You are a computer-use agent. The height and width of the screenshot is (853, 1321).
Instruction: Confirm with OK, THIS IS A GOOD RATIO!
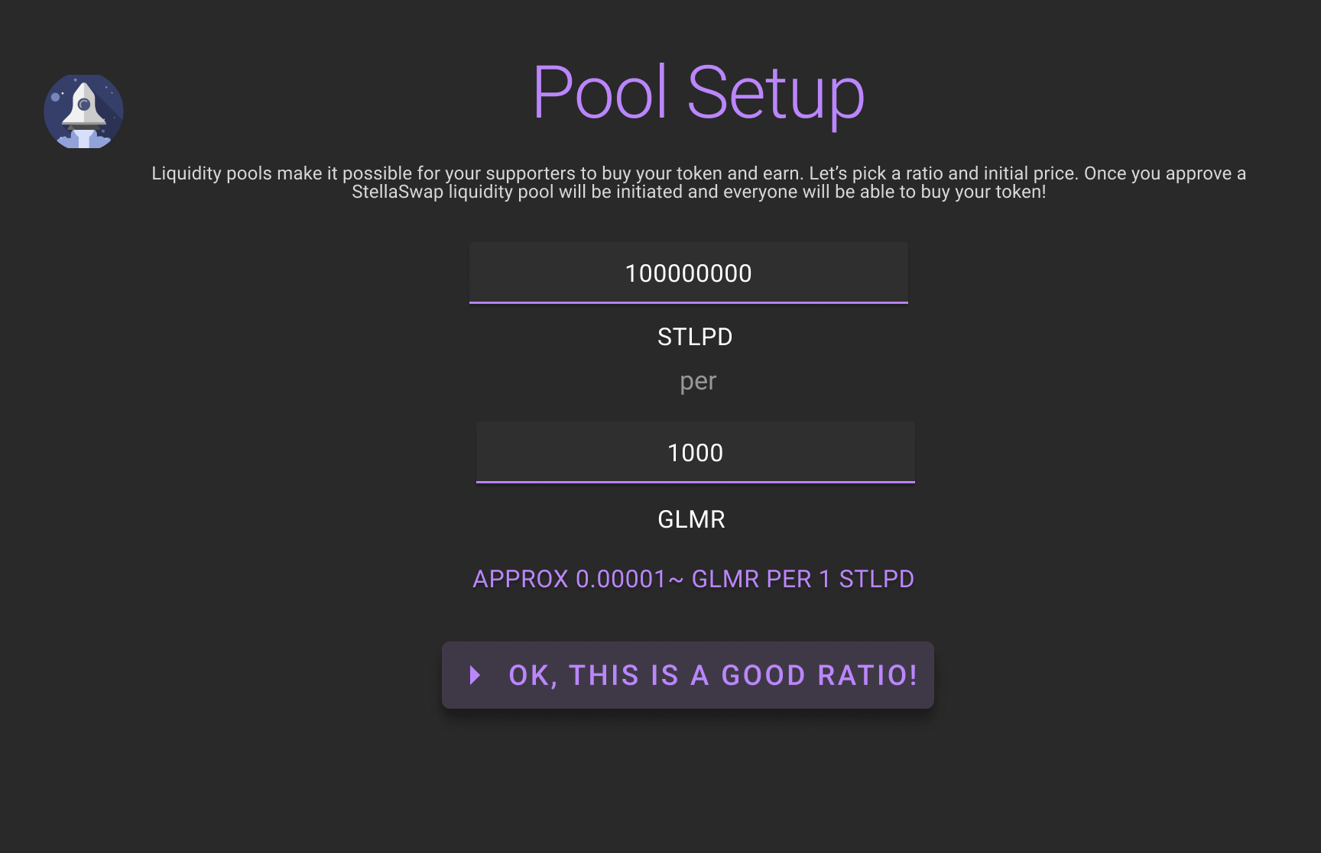point(688,675)
